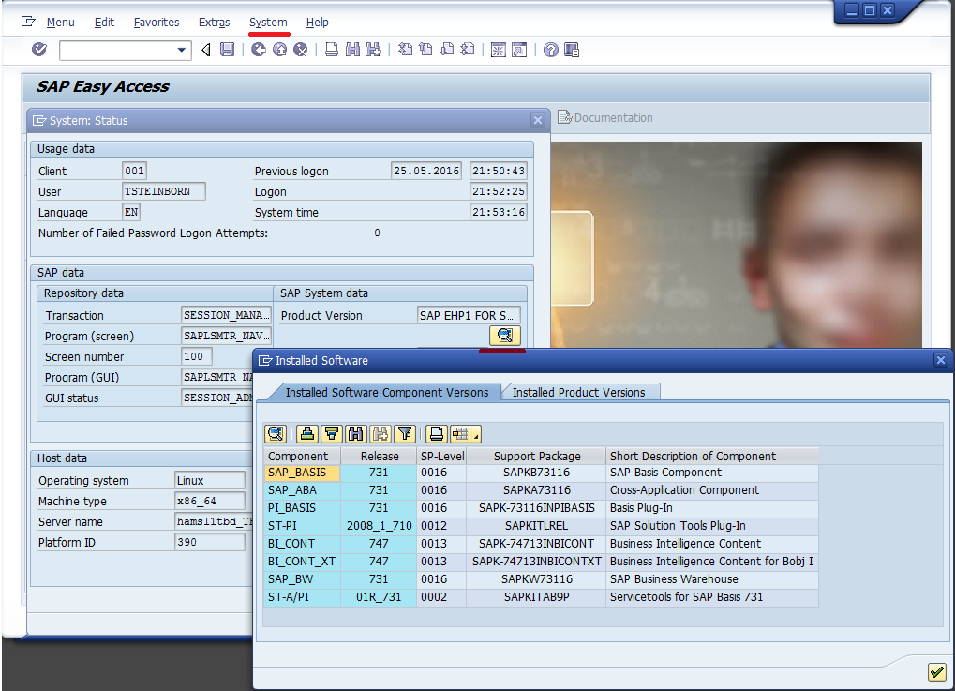The width and height of the screenshot is (955, 691).
Task: Open the System menu
Action: coord(268,23)
